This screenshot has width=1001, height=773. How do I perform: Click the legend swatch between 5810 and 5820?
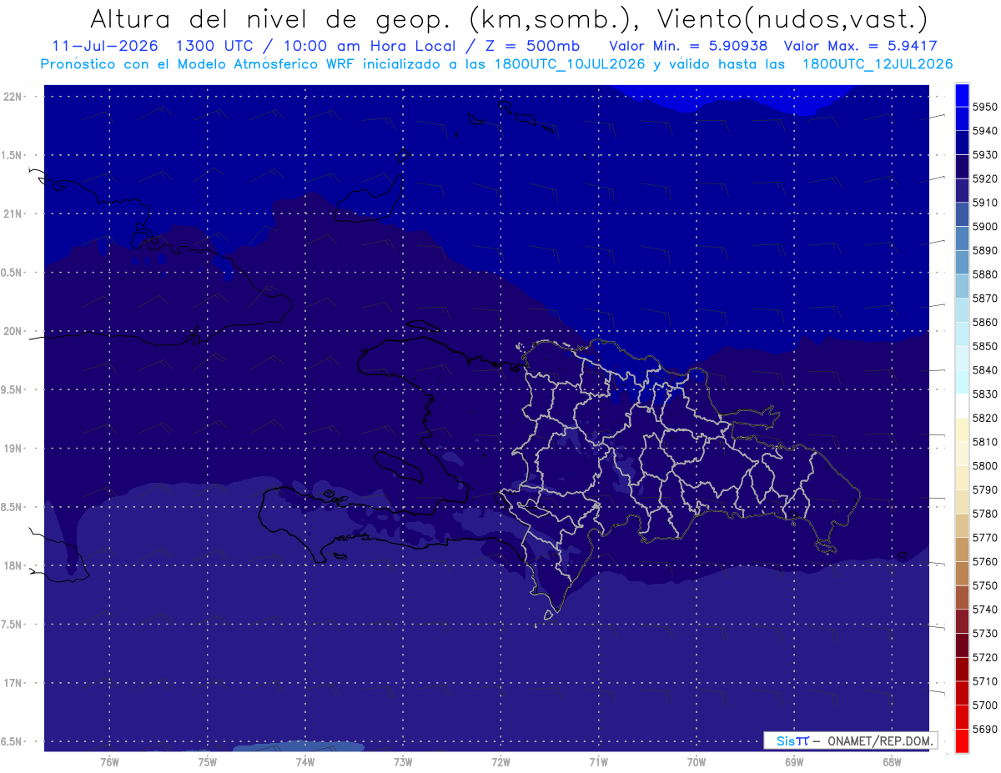(x=962, y=429)
